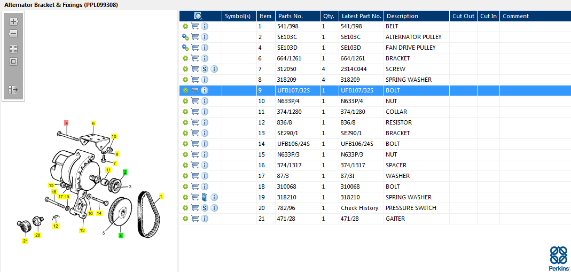The width and height of the screenshot is (571, 272).
Task: Click the PRESSURE SWITCH description
Action: pyautogui.click(x=411, y=208)
